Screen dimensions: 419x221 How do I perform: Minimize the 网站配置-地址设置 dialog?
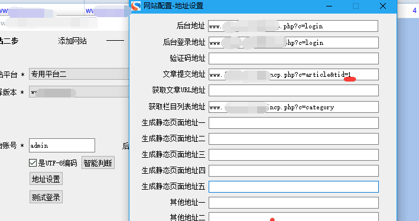pyautogui.click(x=329, y=6)
